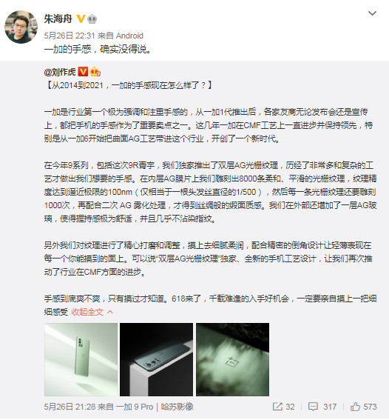Viewport: 389px width, 420px height.
Task: Open the 5月26日 21:28 original post timestamp
Action: (x=70, y=407)
